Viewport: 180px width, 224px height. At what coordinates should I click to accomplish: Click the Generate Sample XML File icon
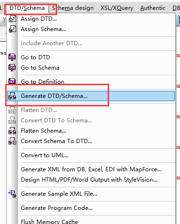(x=12, y=194)
